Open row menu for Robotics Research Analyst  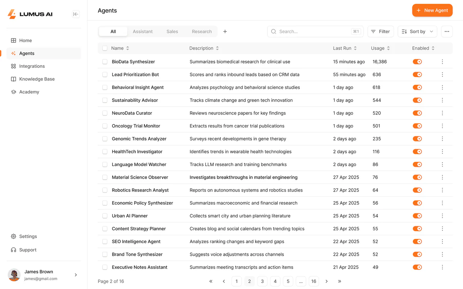coord(442,190)
